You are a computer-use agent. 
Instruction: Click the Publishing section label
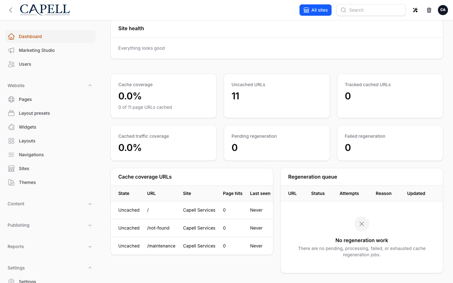pos(19,225)
